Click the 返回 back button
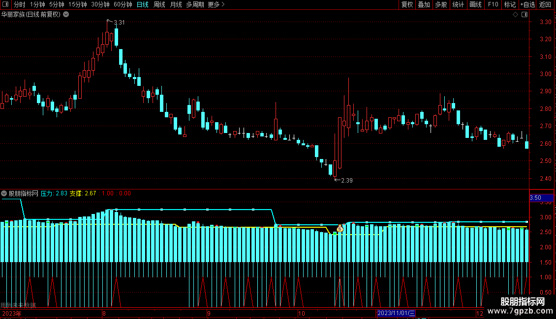This screenshot has height=319, width=556. 545,4
